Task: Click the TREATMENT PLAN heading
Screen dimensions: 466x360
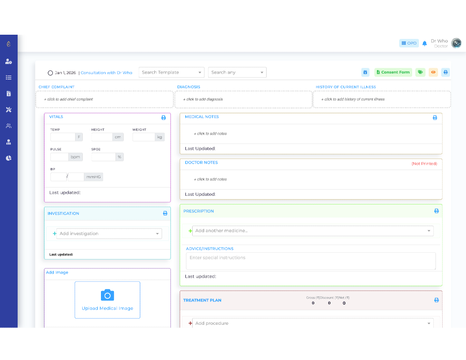Action: 202,300
